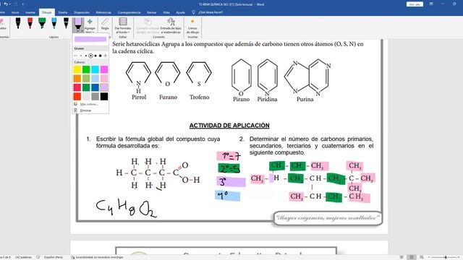This screenshot has width=463, height=260.
Task: Open the Correspondencia tab
Action: pos(129,12)
